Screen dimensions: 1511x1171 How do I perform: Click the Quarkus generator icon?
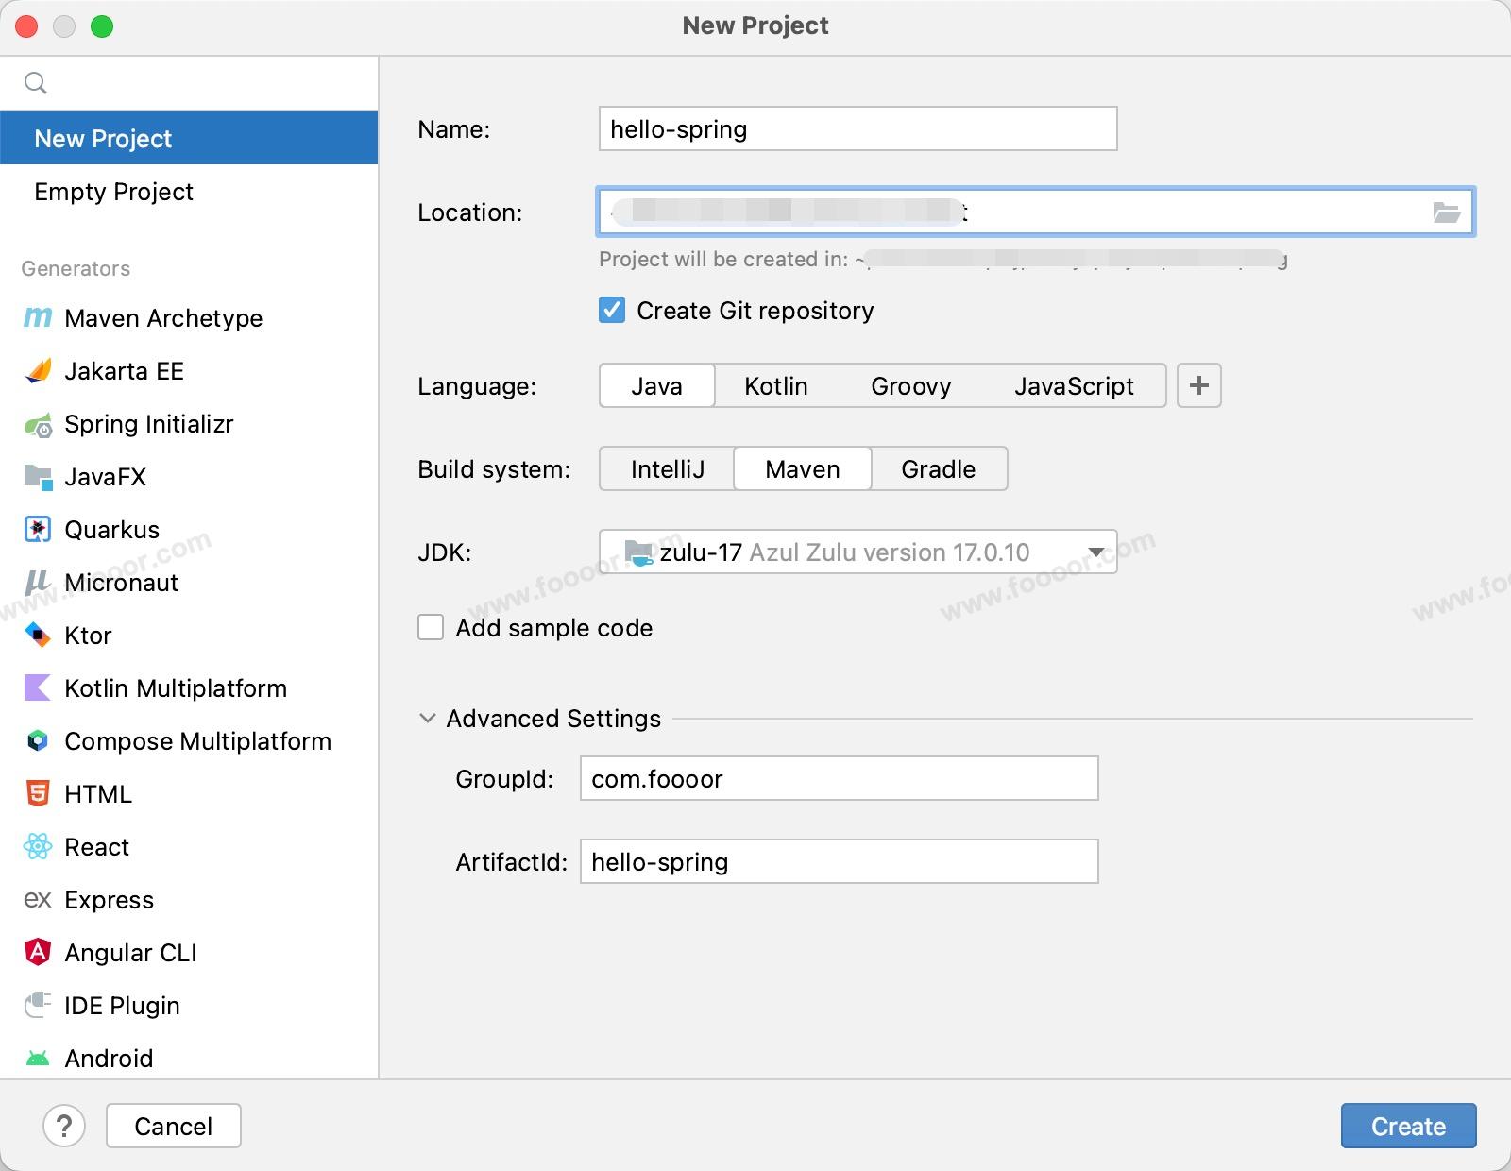pyautogui.click(x=38, y=530)
